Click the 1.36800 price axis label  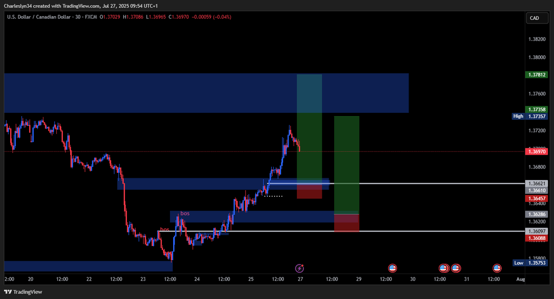pos(536,167)
